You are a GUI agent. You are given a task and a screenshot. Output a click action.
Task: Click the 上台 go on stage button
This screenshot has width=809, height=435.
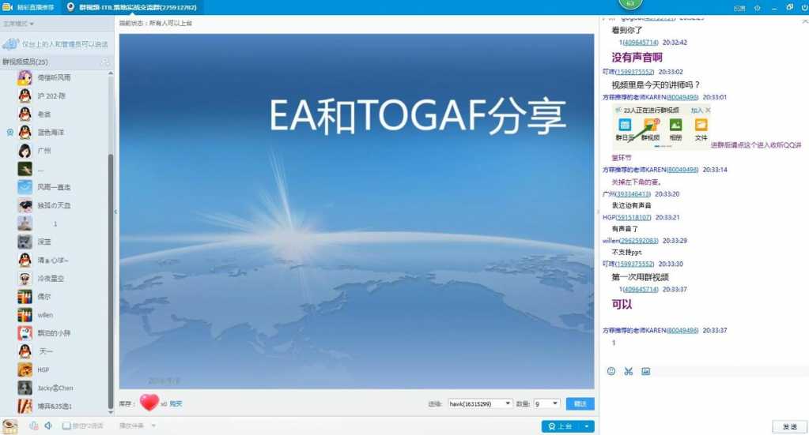[x=561, y=426]
